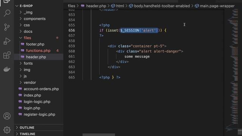Click the problems count 4 beside functions.php
This screenshot has height=136, width=242.
pyautogui.click(x=57, y=51)
